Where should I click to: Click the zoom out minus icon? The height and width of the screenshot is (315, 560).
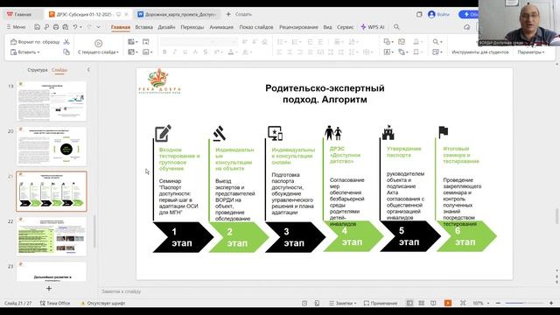498,303
